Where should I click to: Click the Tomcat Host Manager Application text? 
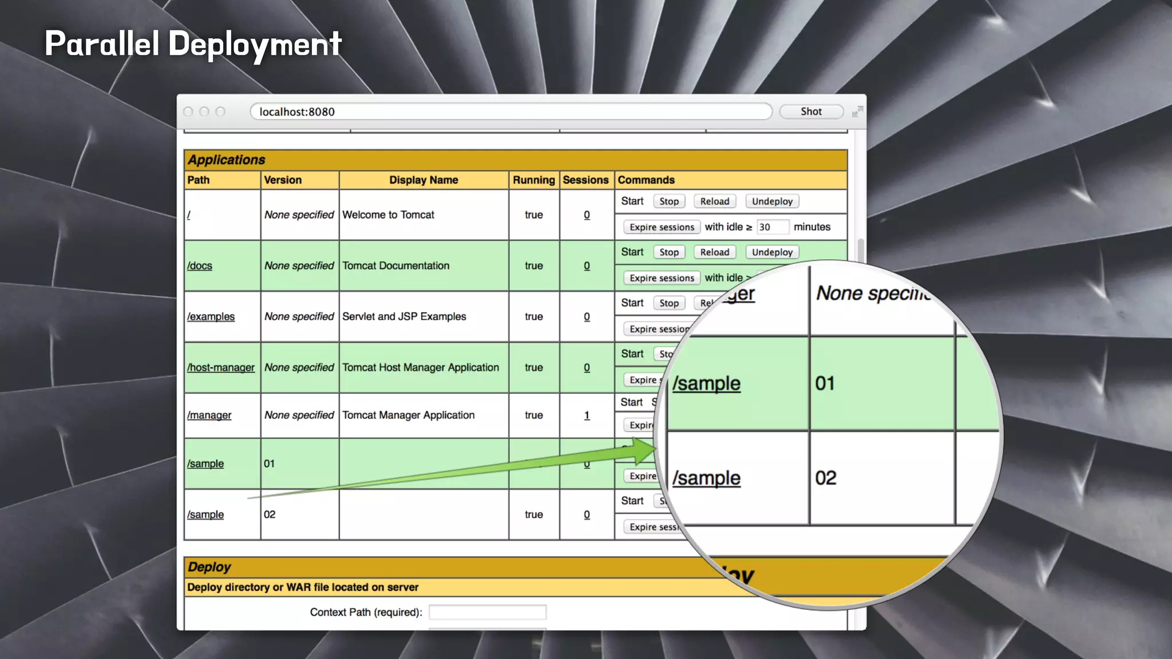point(421,367)
